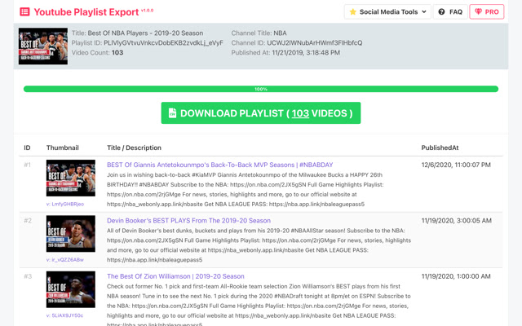Click the Thumbnail column header
The width and height of the screenshot is (522, 326).
pos(63,148)
